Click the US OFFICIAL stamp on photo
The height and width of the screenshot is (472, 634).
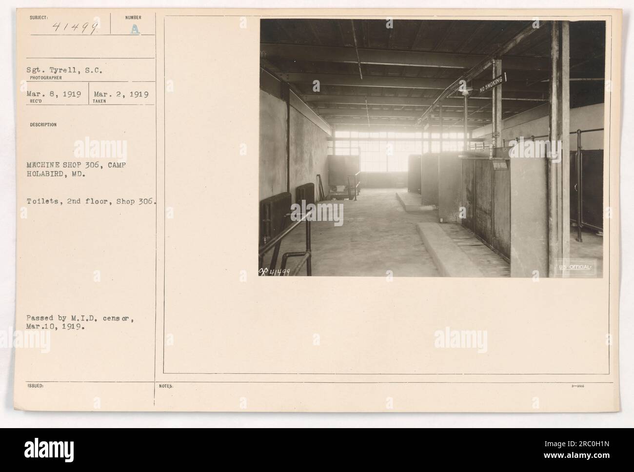pyautogui.click(x=576, y=268)
